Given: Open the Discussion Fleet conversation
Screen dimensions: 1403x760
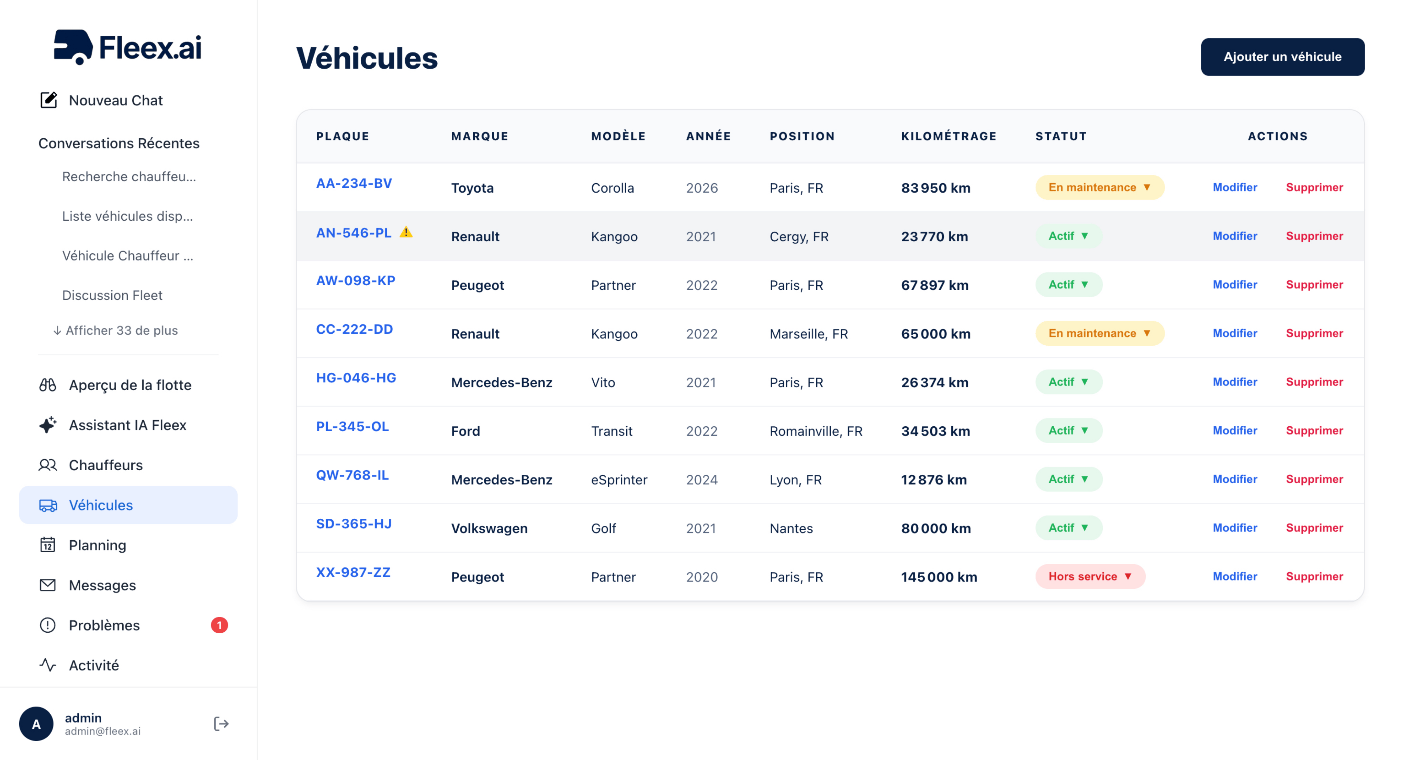Looking at the screenshot, I should pos(112,295).
